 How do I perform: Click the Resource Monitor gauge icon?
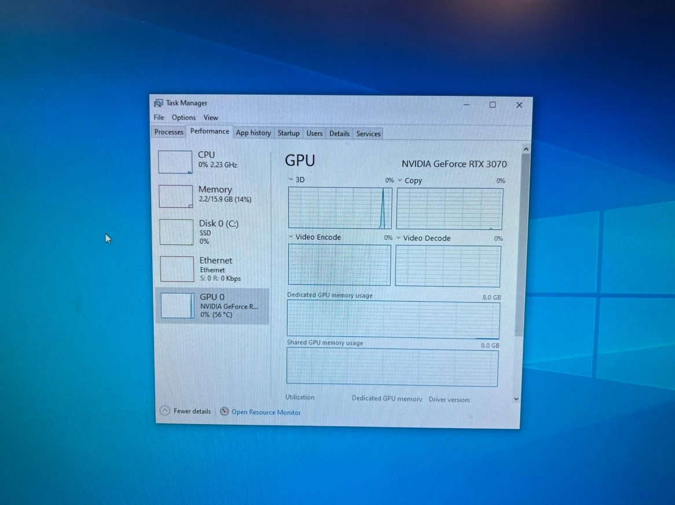pos(224,411)
